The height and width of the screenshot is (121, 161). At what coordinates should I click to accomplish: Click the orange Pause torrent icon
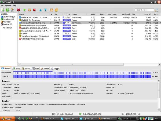pyautogui.click(x=30, y=10)
